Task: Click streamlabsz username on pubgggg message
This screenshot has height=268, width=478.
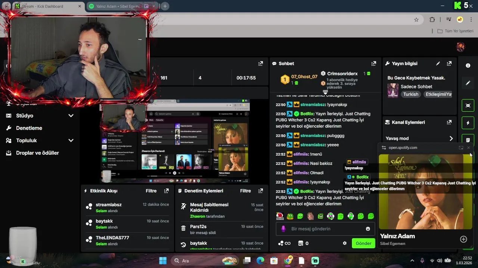Action: [x=312, y=136]
